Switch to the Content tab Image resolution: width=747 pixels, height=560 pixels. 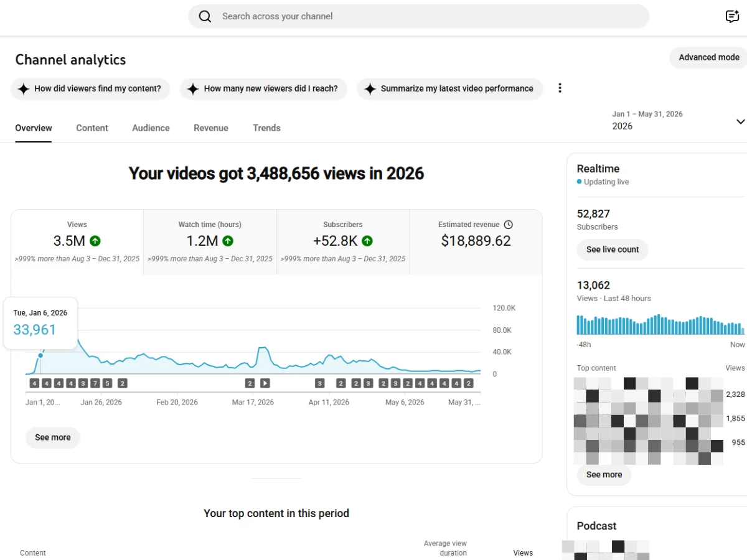(92, 128)
